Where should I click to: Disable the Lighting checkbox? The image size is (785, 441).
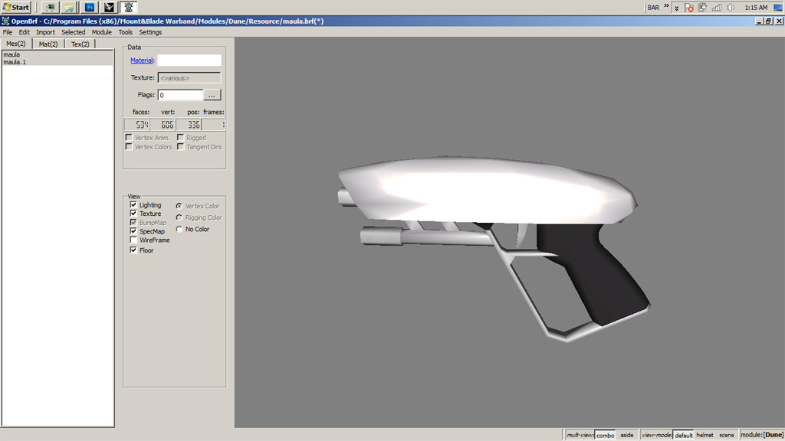click(133, 205)
